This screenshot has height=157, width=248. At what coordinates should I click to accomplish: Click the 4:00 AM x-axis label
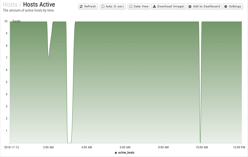87,147
